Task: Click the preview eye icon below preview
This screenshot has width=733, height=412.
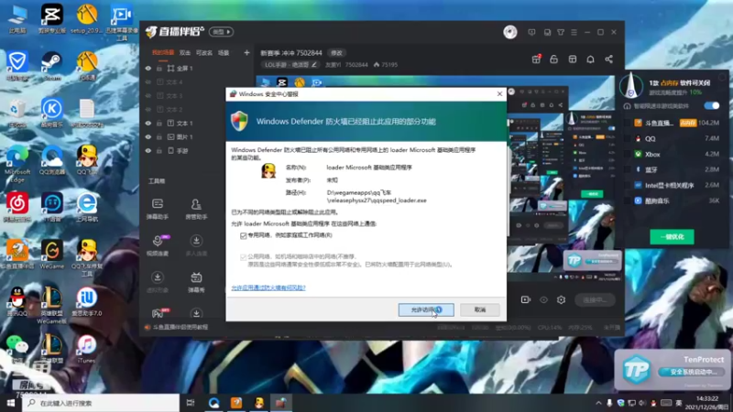Action: pyautogui.click(x=543, y=299)
